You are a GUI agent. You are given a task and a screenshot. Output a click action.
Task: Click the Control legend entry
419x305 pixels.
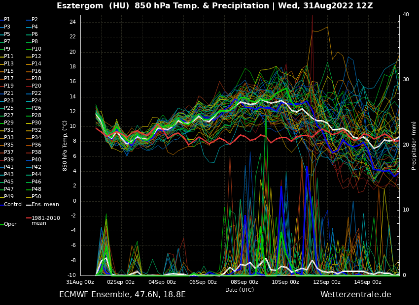click(13, 204)
